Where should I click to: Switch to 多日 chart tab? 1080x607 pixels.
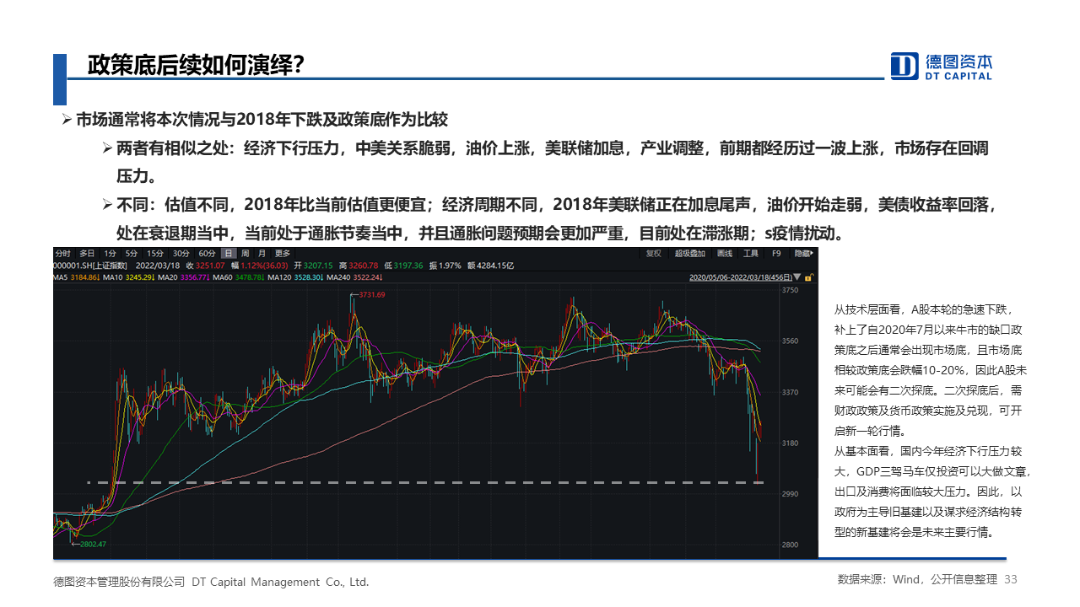[x=87, y=254]
